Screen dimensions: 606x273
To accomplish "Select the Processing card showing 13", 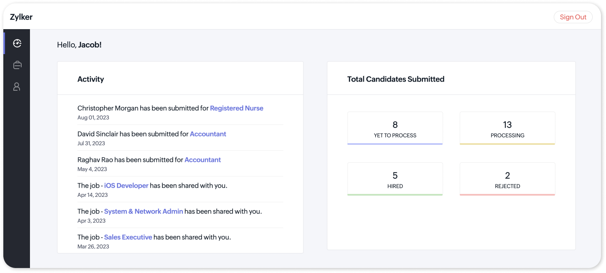I will pyautogui.click(x=507, y=128).
